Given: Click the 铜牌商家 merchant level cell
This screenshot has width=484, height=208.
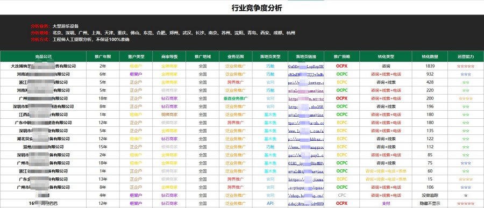Looking at the screenshot, I should [x=169, y=114].
